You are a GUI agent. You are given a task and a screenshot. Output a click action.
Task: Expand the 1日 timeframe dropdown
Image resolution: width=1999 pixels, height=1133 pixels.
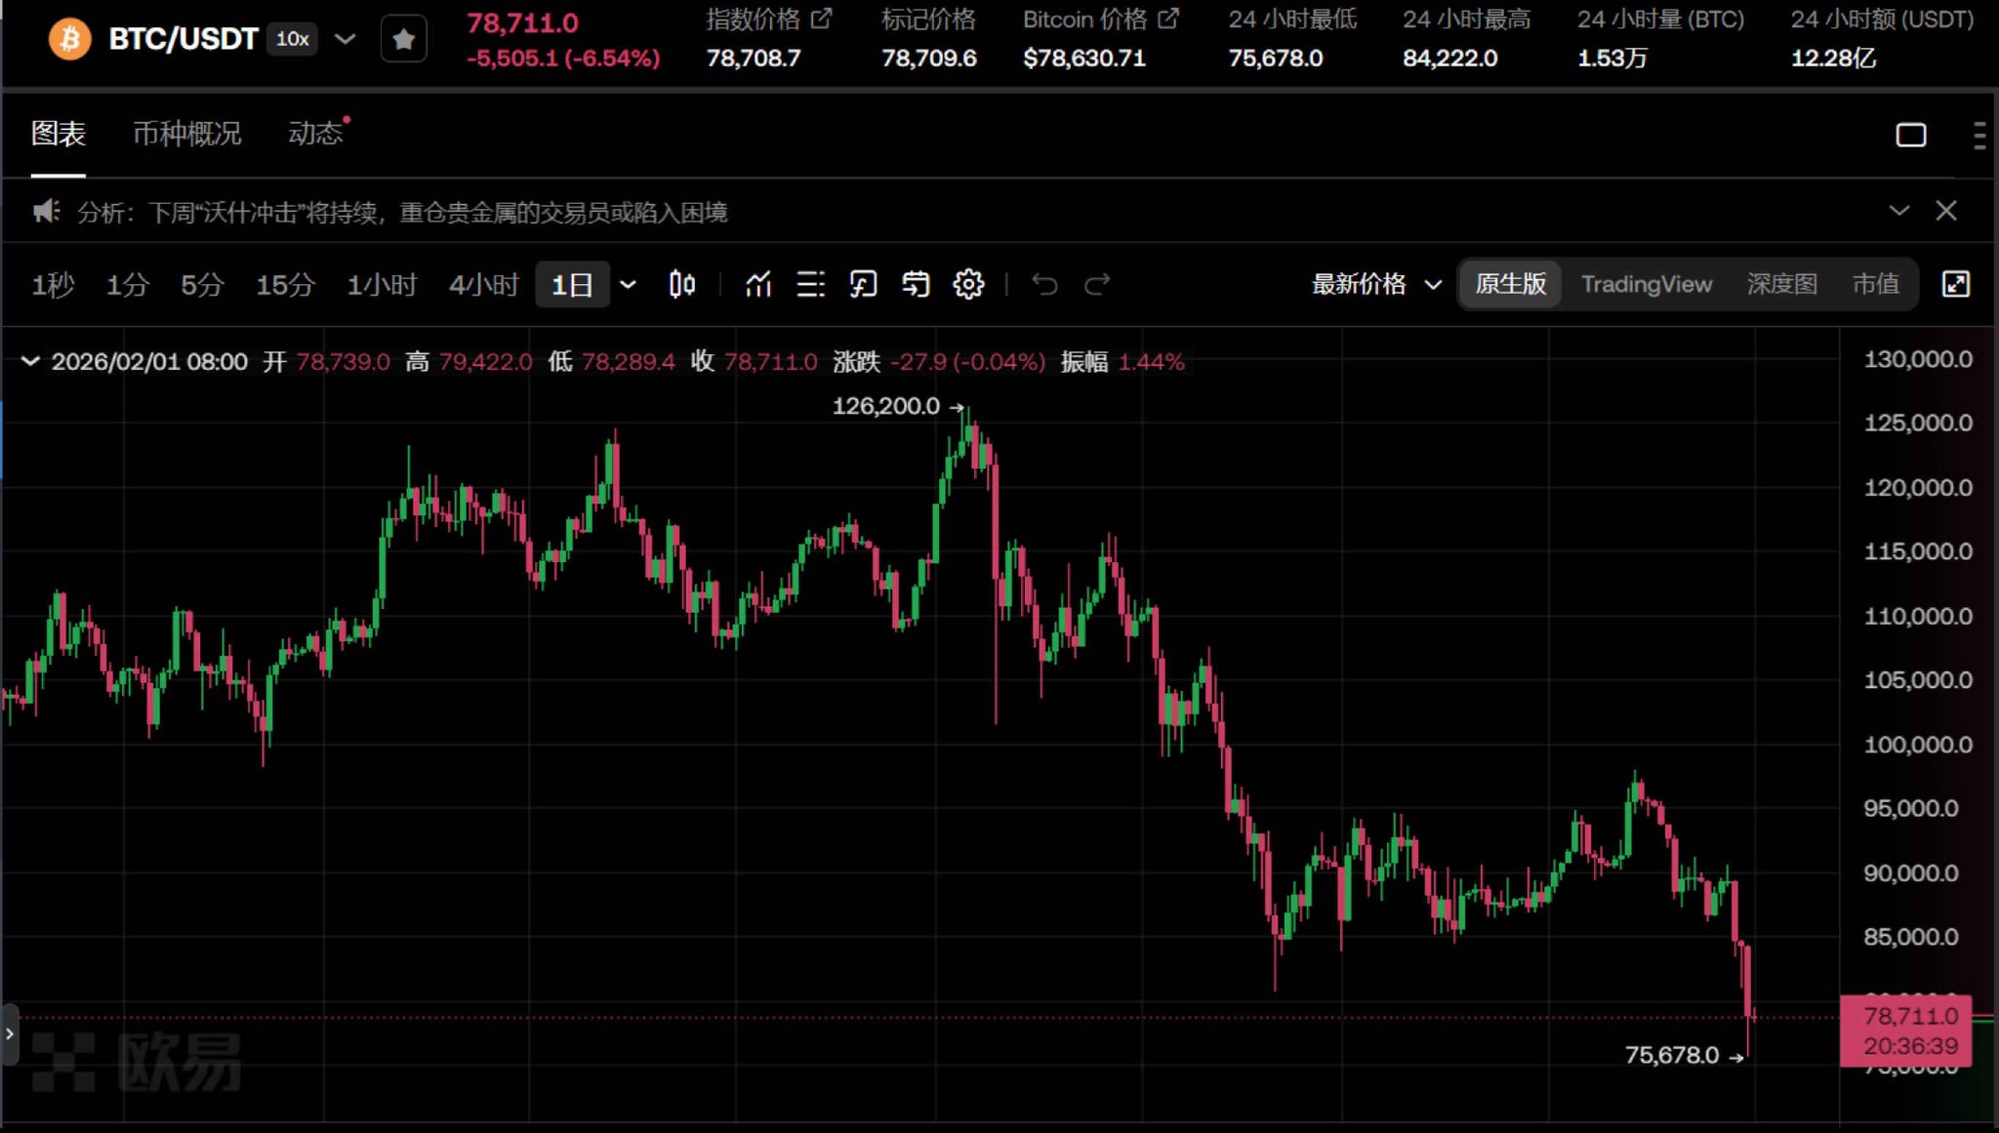pyautogui.click(x=626, y=284)
